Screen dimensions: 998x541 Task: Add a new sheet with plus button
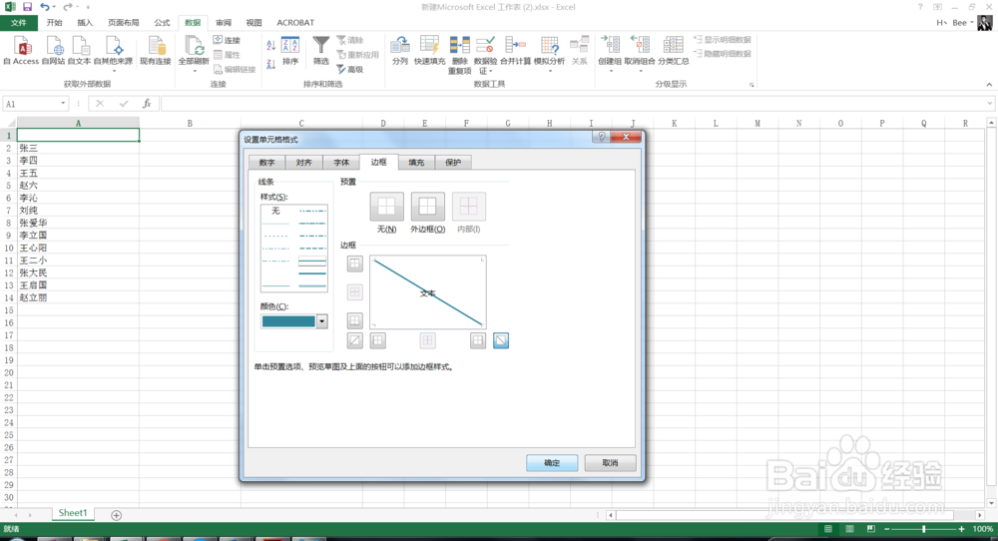click(117, 515)
